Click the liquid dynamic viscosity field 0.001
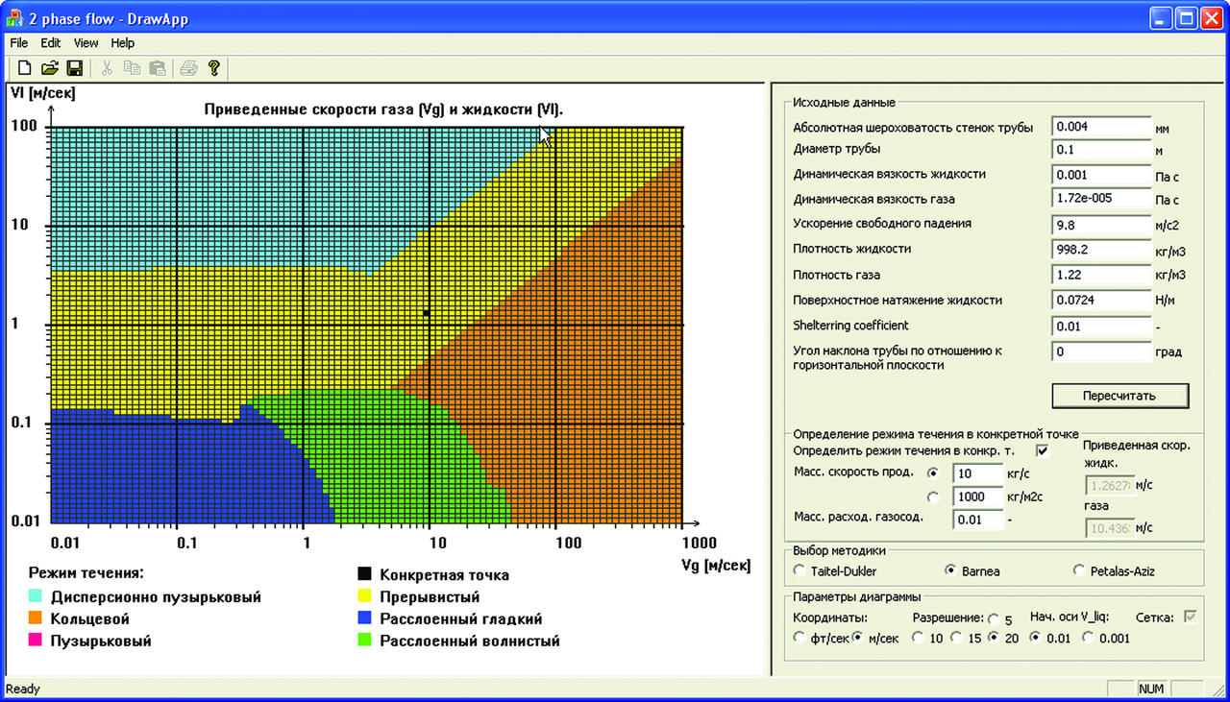1230x702 pixels. (1101, 176)
